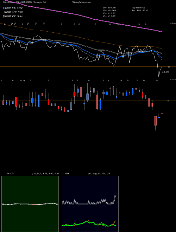Image resolution: width=176 pixels, height=232 pixels.
Task: Click the 'Pre V: 0.187 M' volume text
Action: (x=140, y=11)
